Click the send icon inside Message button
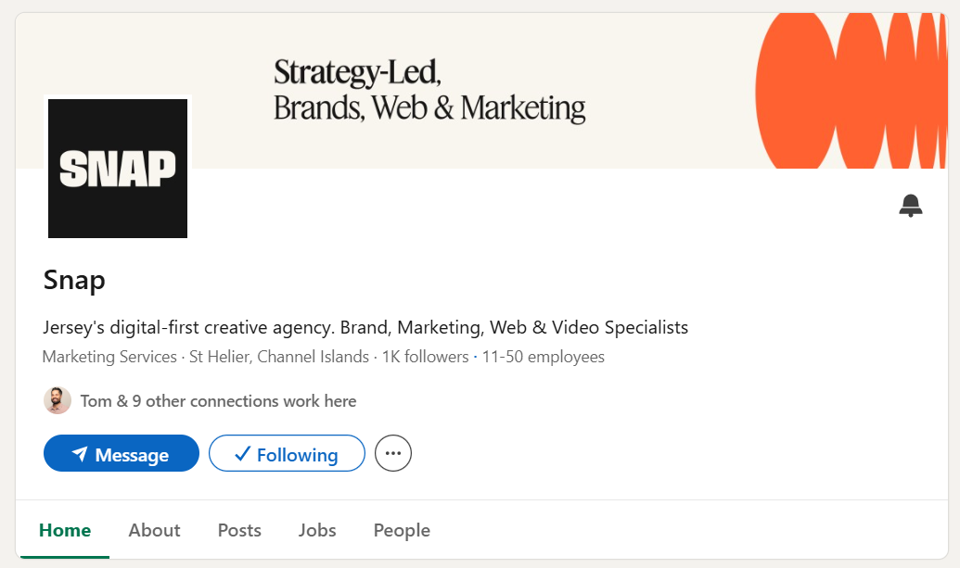 [81, 453]
